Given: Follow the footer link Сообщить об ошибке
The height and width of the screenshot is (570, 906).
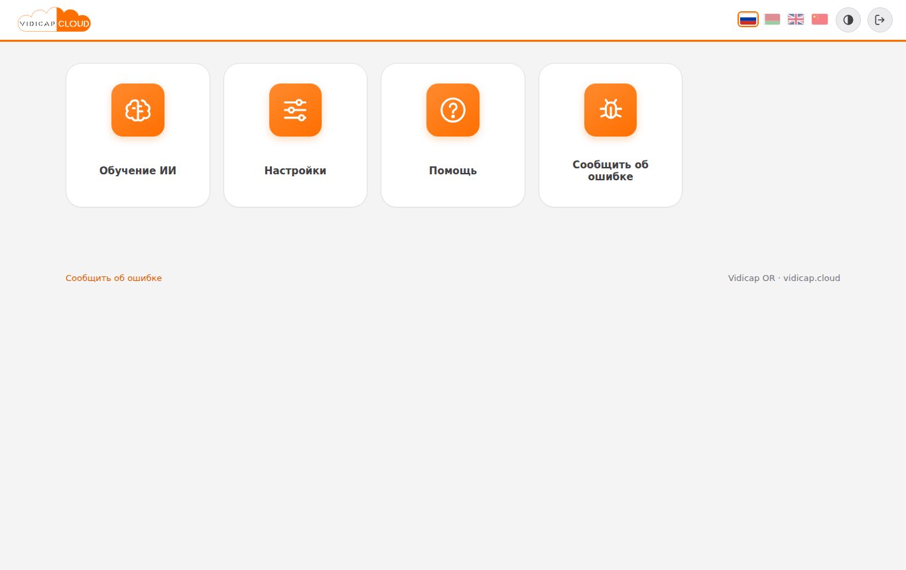Looking at the screenshot, I should pyautogui.click(x=113, y=278).
